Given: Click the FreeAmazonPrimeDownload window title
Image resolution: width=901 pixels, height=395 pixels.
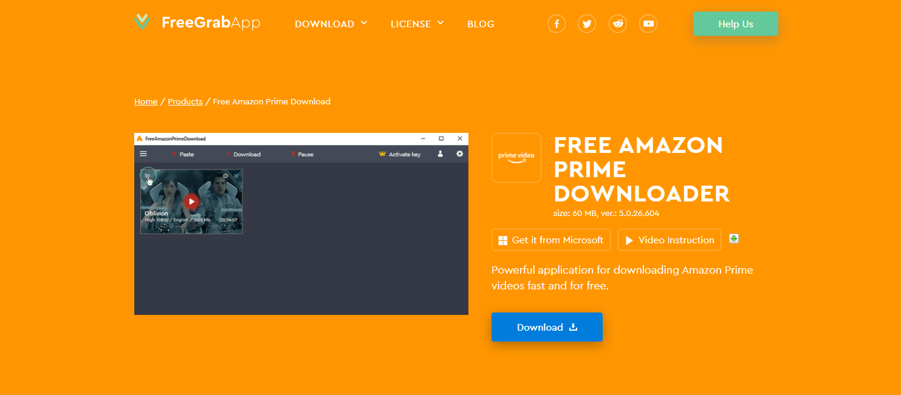Looking at the screenshot, I should click(175, 138).
